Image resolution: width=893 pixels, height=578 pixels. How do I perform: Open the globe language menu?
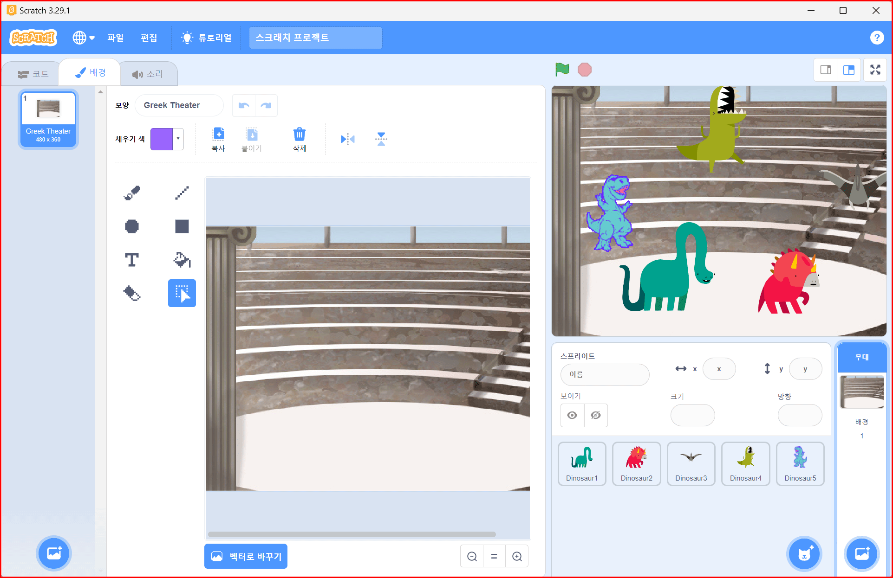83,38
